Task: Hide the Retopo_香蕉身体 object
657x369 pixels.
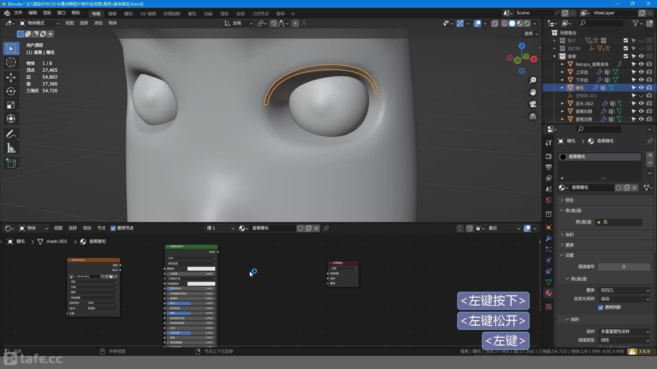Action: [x=641, y=64]
